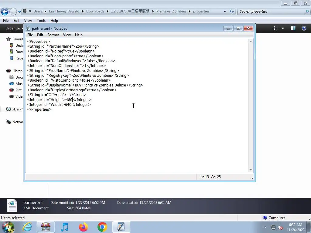This screenshot has width=311, height=233.
Task: Click the Favorites star icon in the sidebar
Action: point(8,39)
